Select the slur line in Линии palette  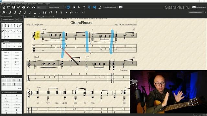pyautogui.click(x=17, y=53)
